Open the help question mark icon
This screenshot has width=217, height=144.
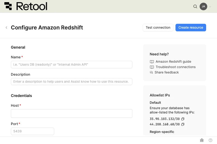coord(210,140)
